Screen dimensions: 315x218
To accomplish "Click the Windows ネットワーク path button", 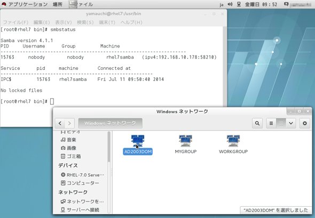I will [x=111, y=123].
